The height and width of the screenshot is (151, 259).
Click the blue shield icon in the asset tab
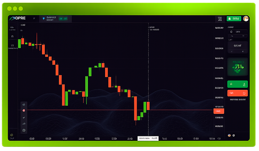[44, 19]
